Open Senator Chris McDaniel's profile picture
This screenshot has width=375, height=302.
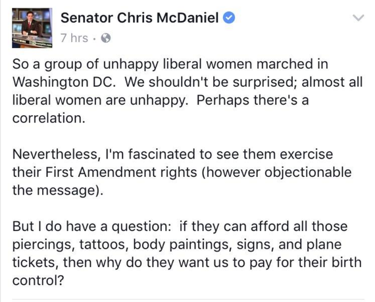coord(32,28)
